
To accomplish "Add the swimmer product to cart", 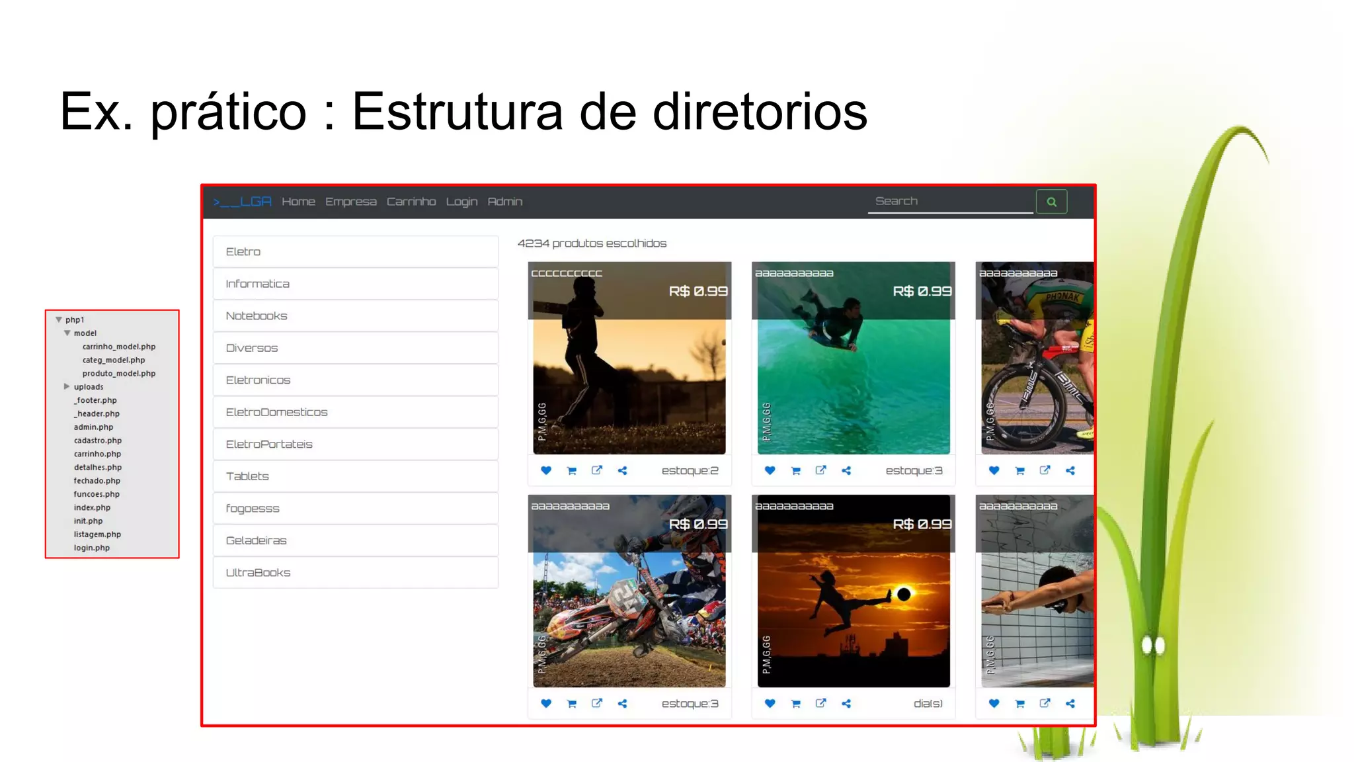I will tap(1020, 704).
